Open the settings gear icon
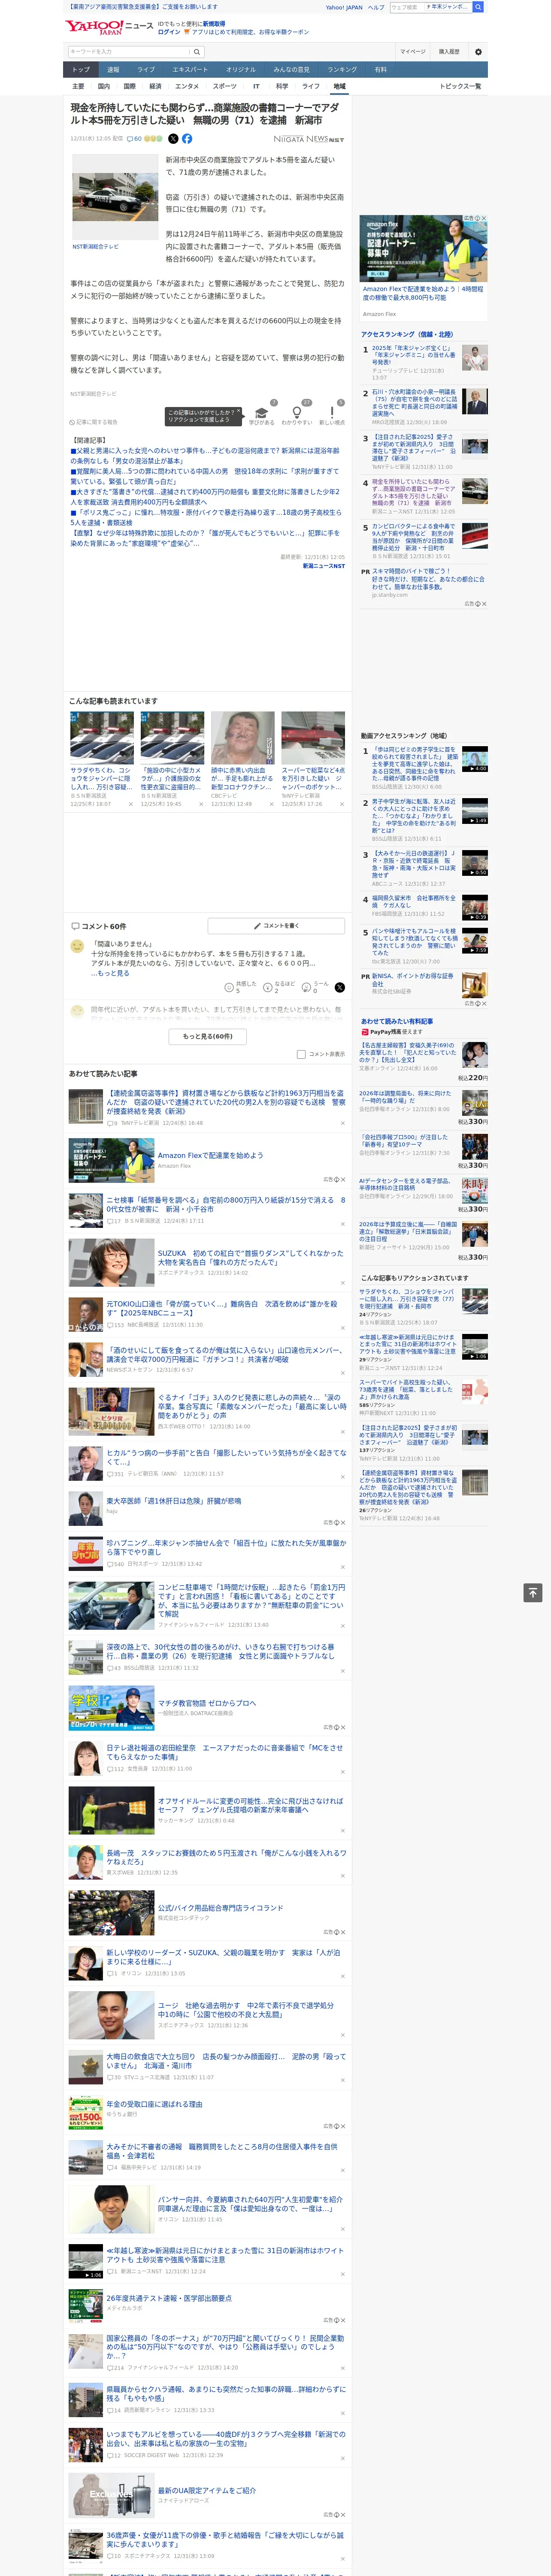Screen dimensions: 551x2576 (478, 52)
